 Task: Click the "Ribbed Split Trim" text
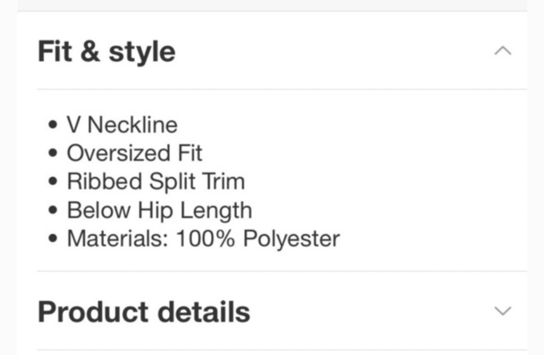(x=155, y=181)
